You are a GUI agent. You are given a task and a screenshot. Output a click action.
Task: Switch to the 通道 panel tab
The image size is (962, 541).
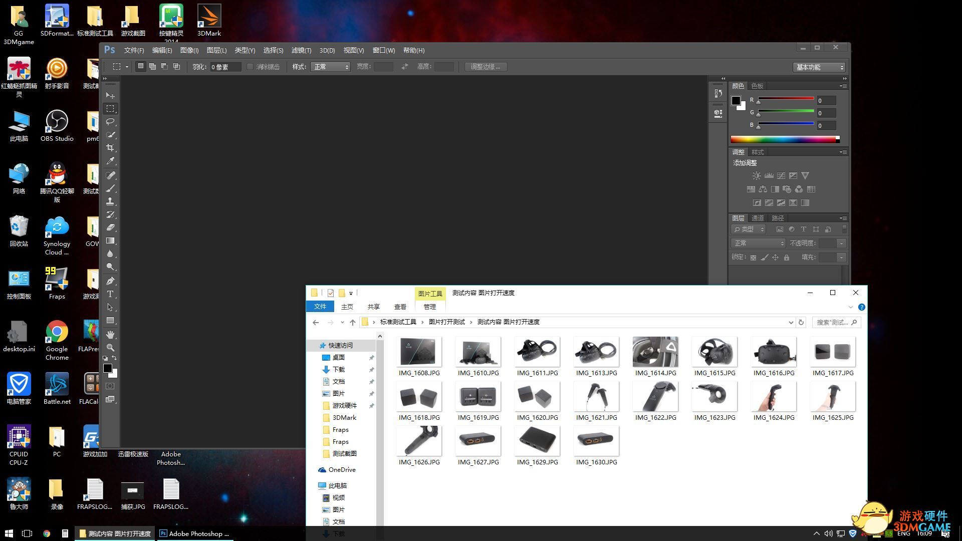coord(757,218)
